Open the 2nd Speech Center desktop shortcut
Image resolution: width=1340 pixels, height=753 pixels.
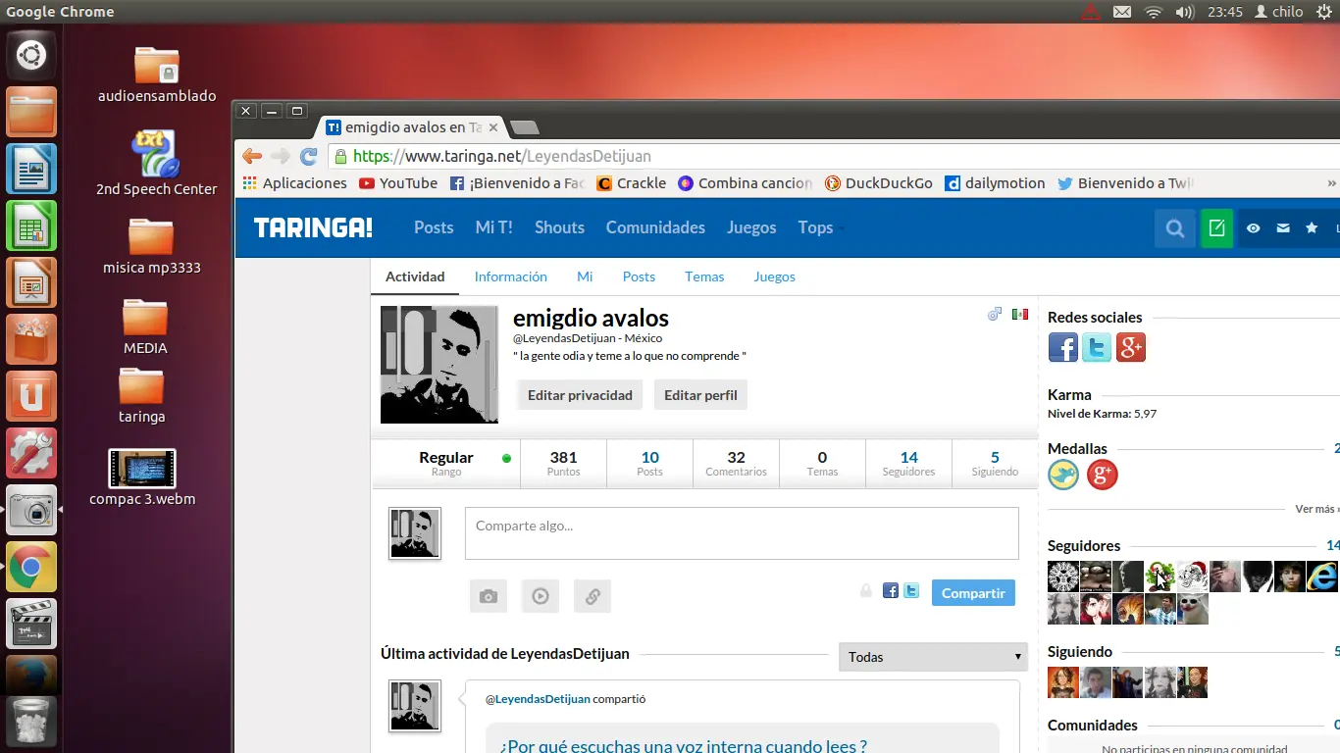(157, 164)
